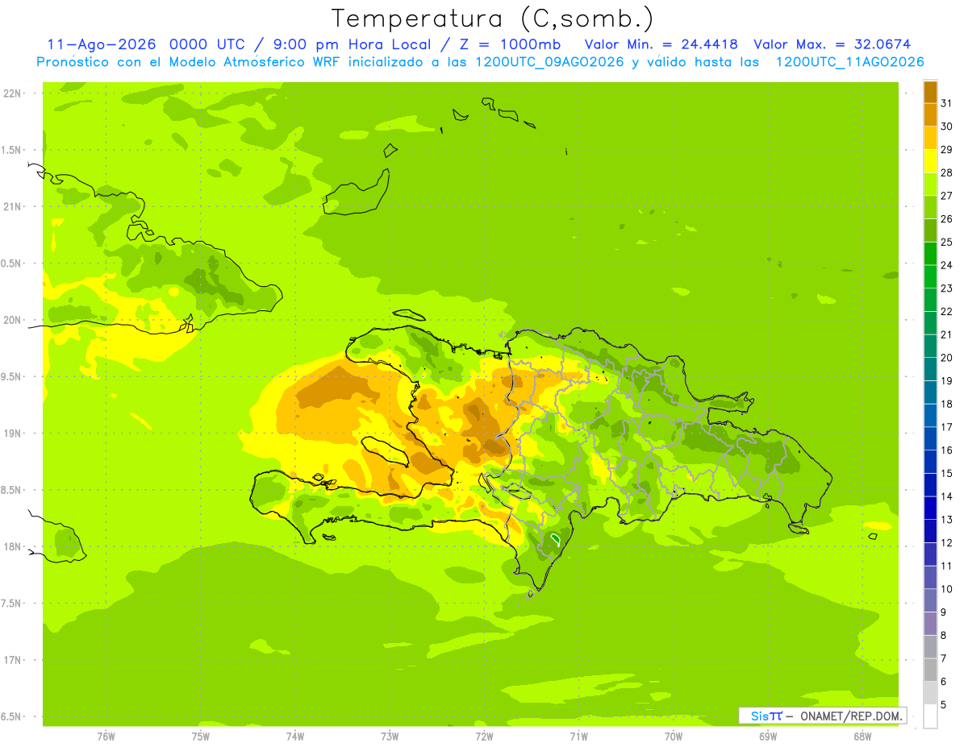
Task: Click the 75W longitude axis label
Action: [x=201, y=737]
